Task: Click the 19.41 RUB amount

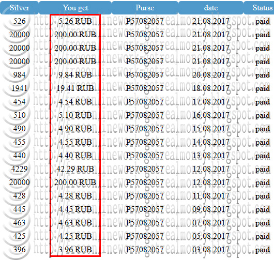Action: [75, 88]
